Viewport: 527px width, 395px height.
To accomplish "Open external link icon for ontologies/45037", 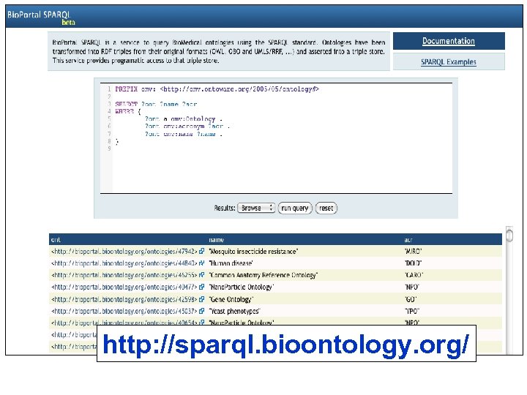I will [x=202, y=311].
